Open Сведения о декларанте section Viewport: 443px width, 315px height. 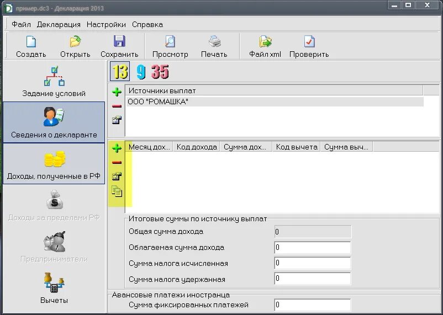click(54, 122)
